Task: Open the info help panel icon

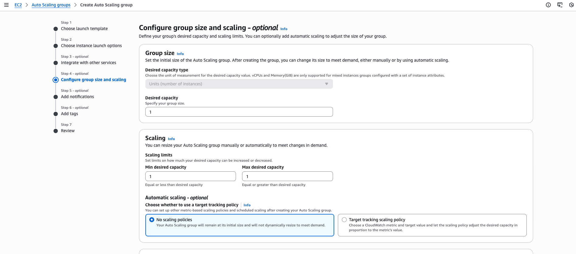Action: (548, 5)
